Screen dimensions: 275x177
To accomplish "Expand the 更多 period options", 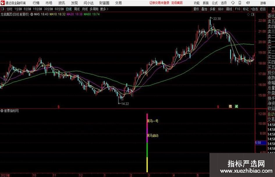I will (x=104, y=9).
